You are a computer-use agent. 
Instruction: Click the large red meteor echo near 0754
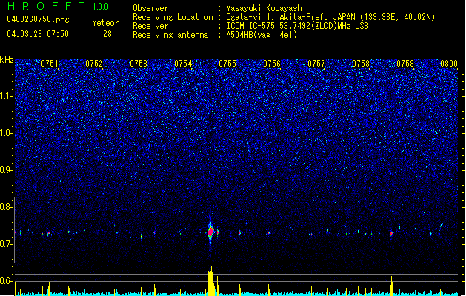click(210, 232)
